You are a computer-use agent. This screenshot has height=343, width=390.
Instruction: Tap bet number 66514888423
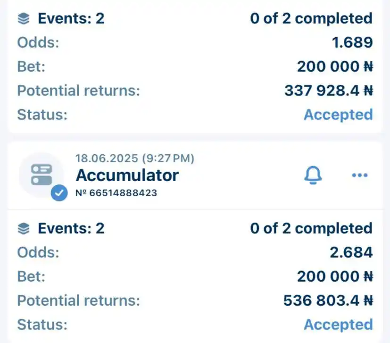[x=116, y=193]
